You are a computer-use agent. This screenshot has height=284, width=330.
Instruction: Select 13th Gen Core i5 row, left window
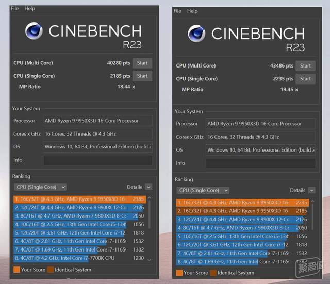(79, 224)
